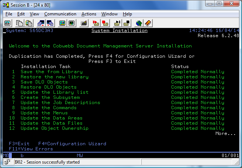Click the session icon in title bar
The image size is (242, 168).
coord(6,5)
